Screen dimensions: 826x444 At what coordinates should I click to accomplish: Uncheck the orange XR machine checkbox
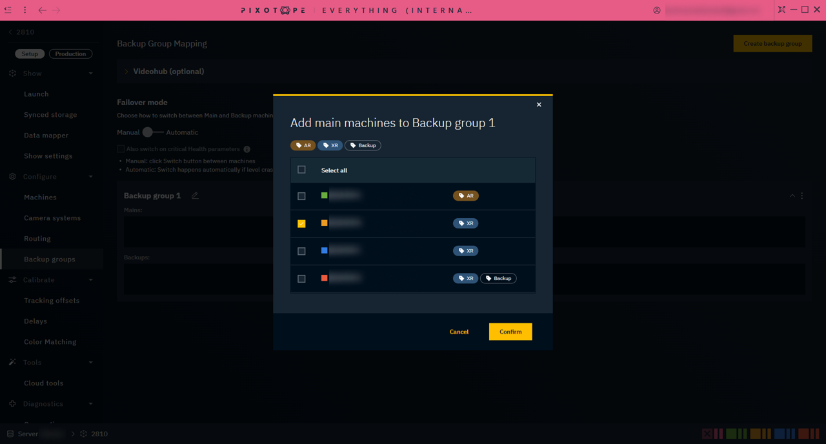click(x=301, y=223)
